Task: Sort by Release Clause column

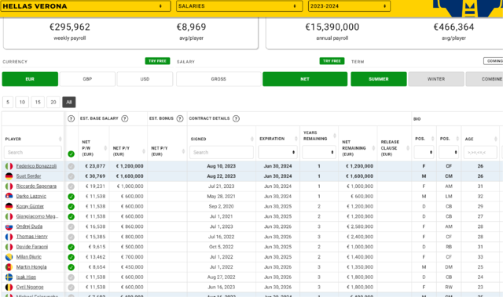Action: [408, 148]
